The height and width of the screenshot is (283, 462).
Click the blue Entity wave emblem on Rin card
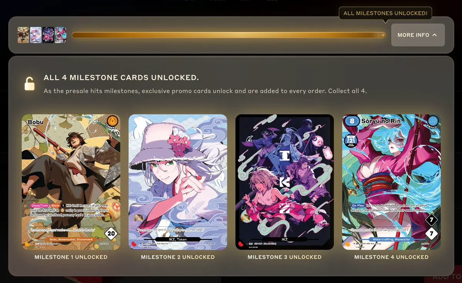coord(433,121)
